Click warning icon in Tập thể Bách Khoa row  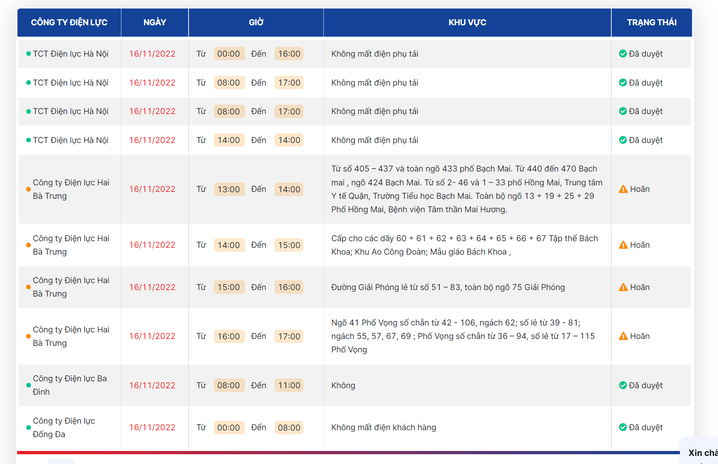click(x=623, y=245)
